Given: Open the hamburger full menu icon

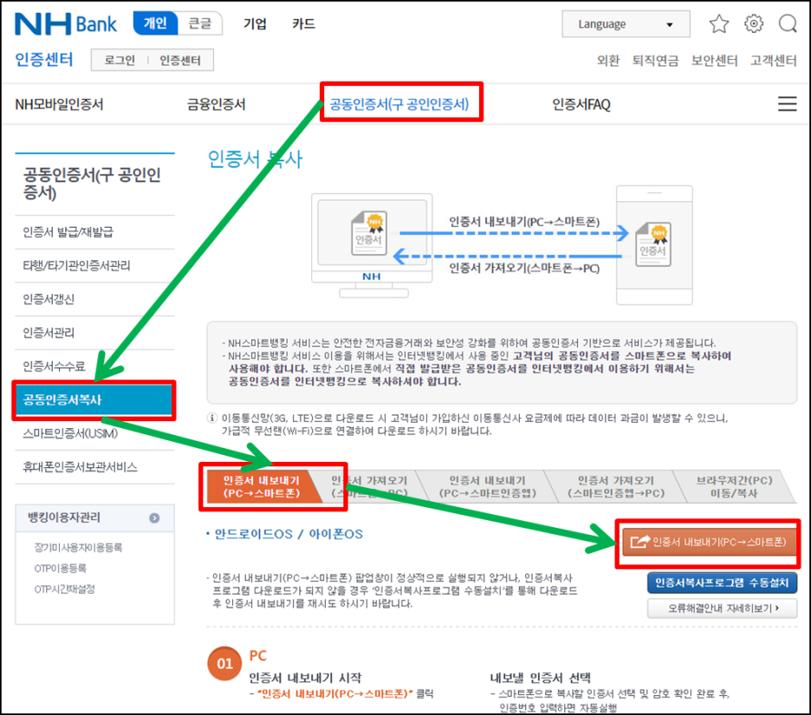Looking at the screenshot, I should click(788, 103).
